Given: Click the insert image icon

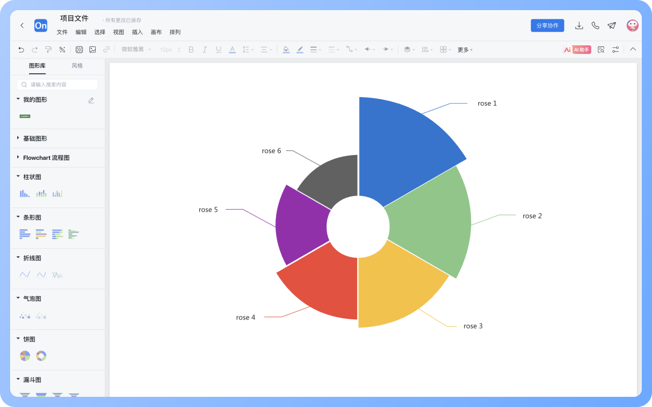Looking at the screenshot, I should click(93, 50).
